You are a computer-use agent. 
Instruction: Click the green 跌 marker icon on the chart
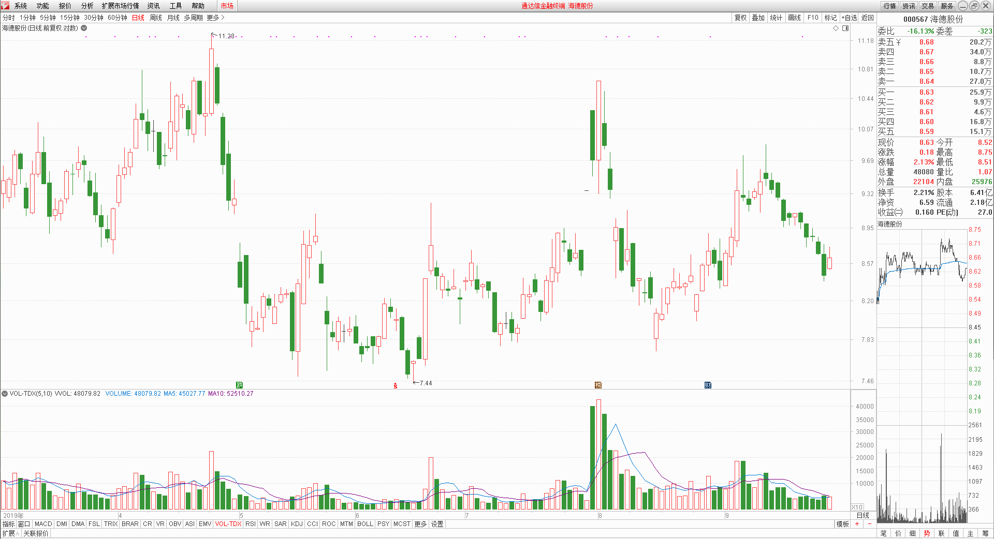[x=239, y=385]
